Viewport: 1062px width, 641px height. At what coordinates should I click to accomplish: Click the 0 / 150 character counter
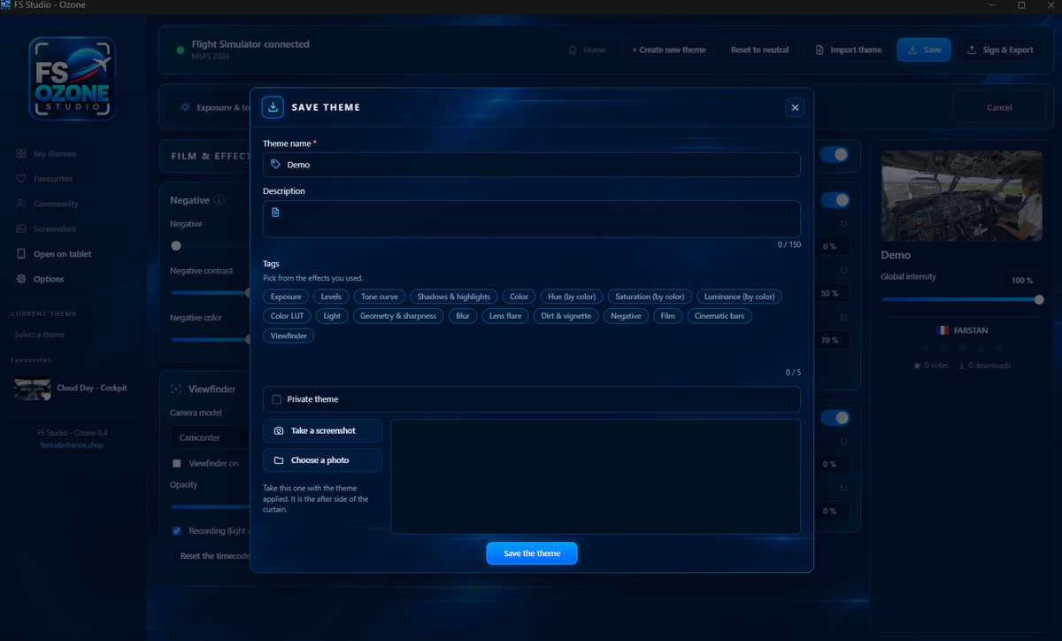(789, 244)
